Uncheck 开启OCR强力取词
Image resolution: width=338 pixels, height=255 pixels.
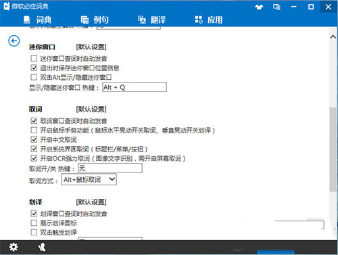click(x=34, y=158)
